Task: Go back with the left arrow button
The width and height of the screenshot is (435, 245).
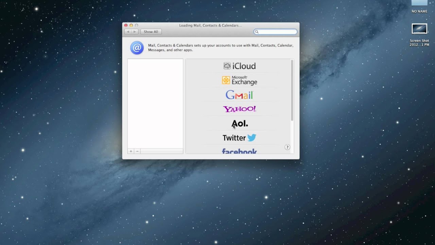Action: tap(128, 32)
